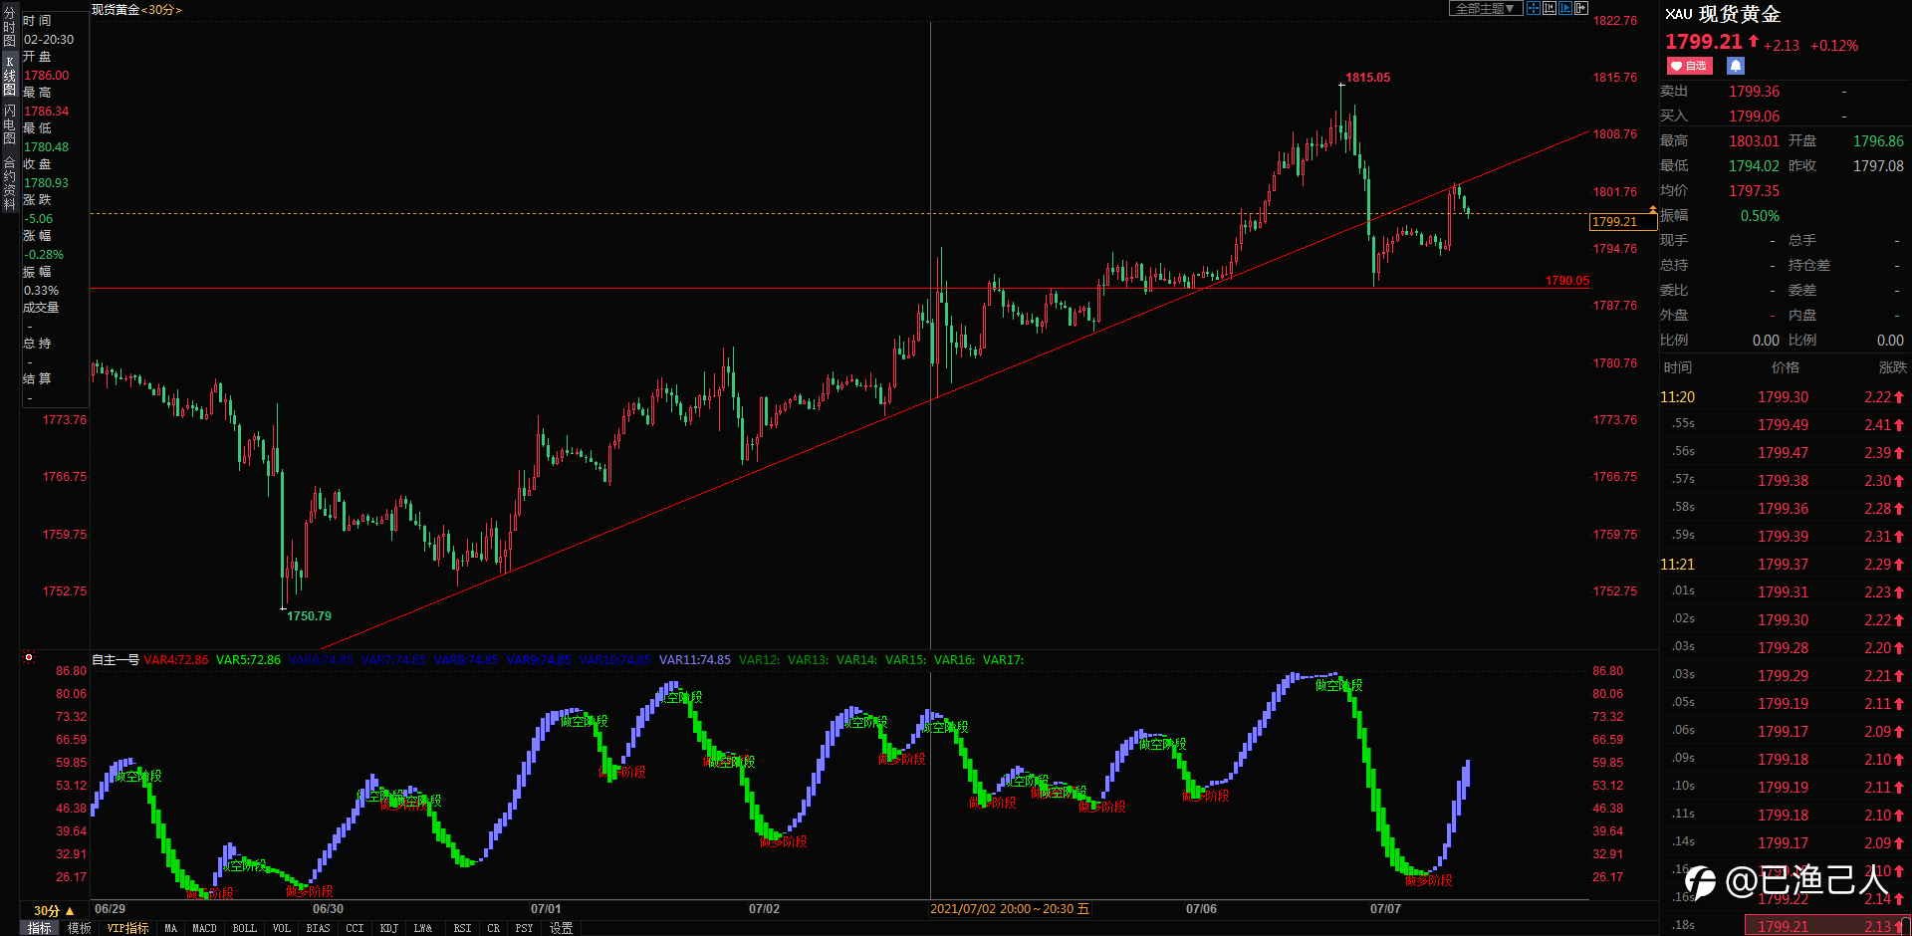Click the red indicator marker above 自主一号 panel

coord(29,657)
